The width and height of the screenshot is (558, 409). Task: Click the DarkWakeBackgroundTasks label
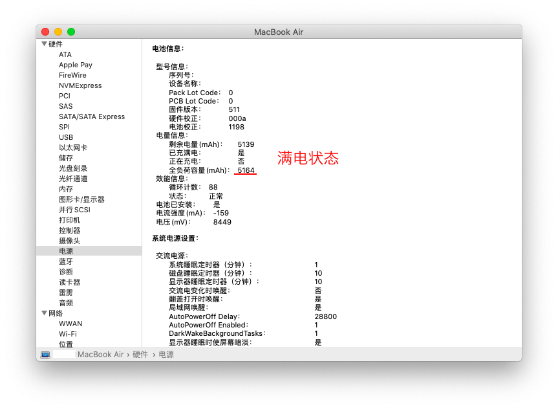217,333
